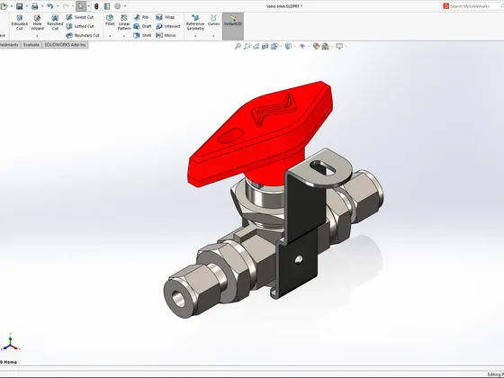Click Zoom to Area icon
The height and width of the screenshot is (378, 504).
[247, 46]
